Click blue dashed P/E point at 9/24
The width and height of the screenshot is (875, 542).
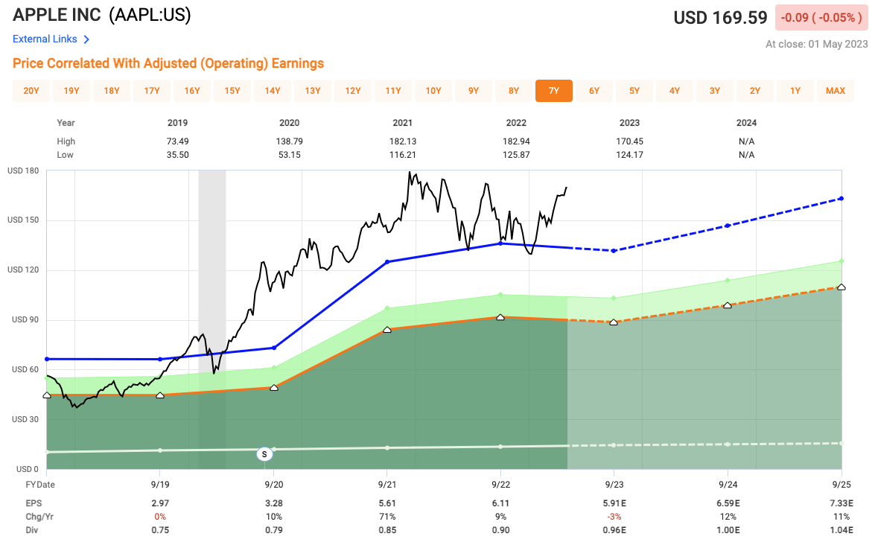point(728,226)
